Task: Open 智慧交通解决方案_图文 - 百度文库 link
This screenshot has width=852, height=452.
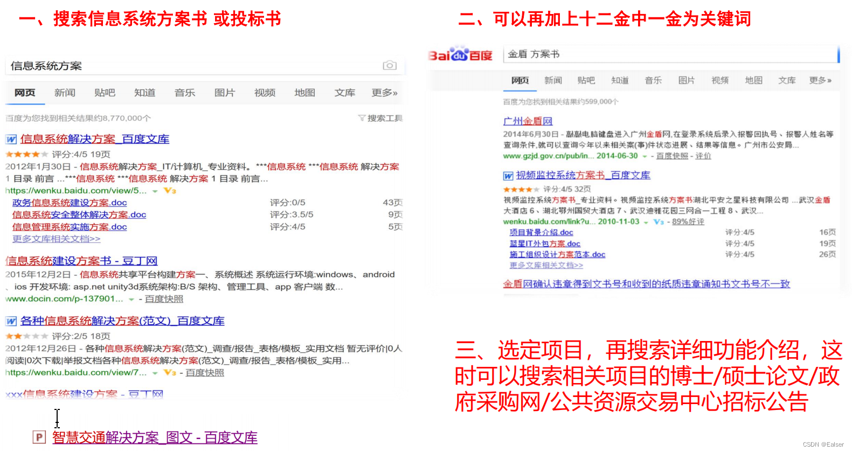Action: point(155,437)
